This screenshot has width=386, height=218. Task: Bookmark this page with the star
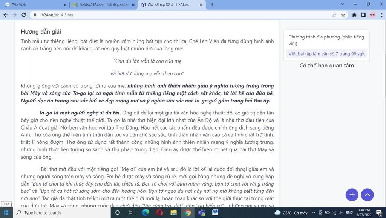[x=343, y=15]
